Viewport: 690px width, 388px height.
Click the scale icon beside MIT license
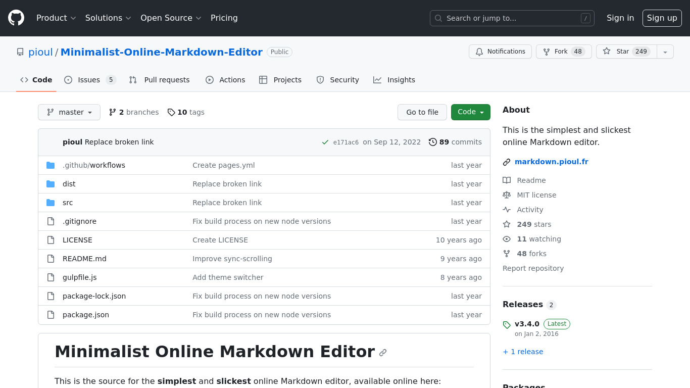507,195
